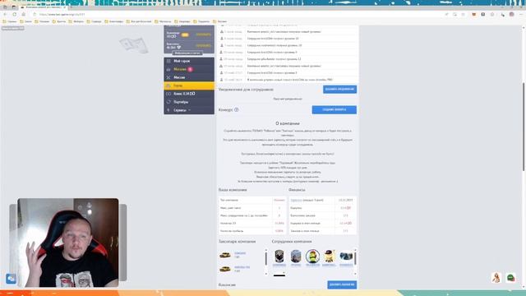Click the person icon on the top activity row
526x296 pixels.
[x=222, y=31]
